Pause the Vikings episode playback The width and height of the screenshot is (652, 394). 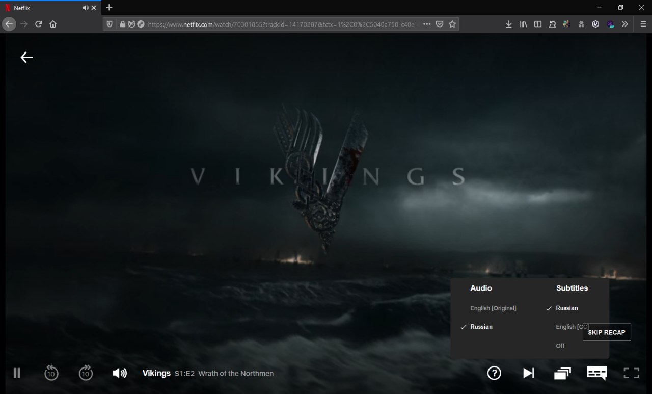click(17, 373)
